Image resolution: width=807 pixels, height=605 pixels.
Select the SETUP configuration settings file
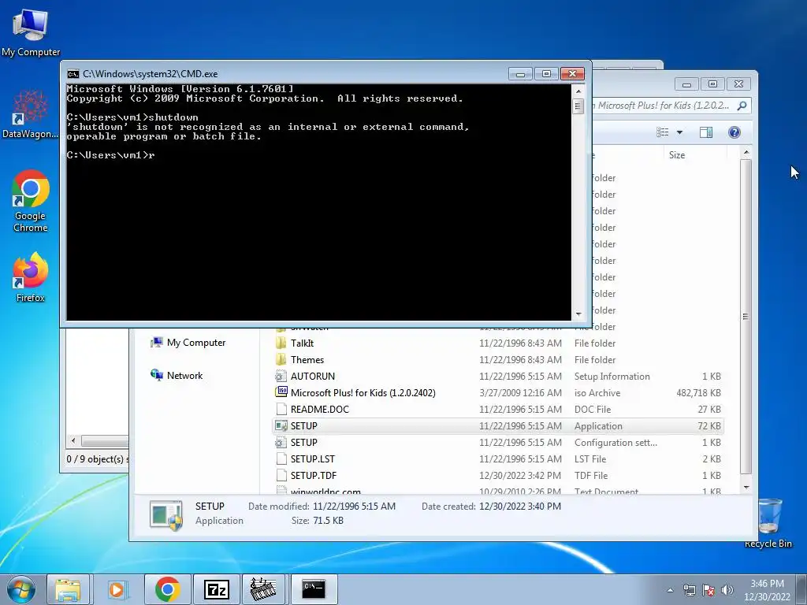(498, 443)
